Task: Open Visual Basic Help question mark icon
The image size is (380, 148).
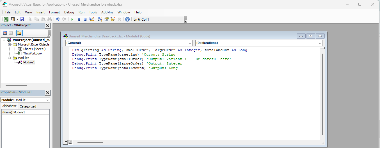Action: pos(127,19)
